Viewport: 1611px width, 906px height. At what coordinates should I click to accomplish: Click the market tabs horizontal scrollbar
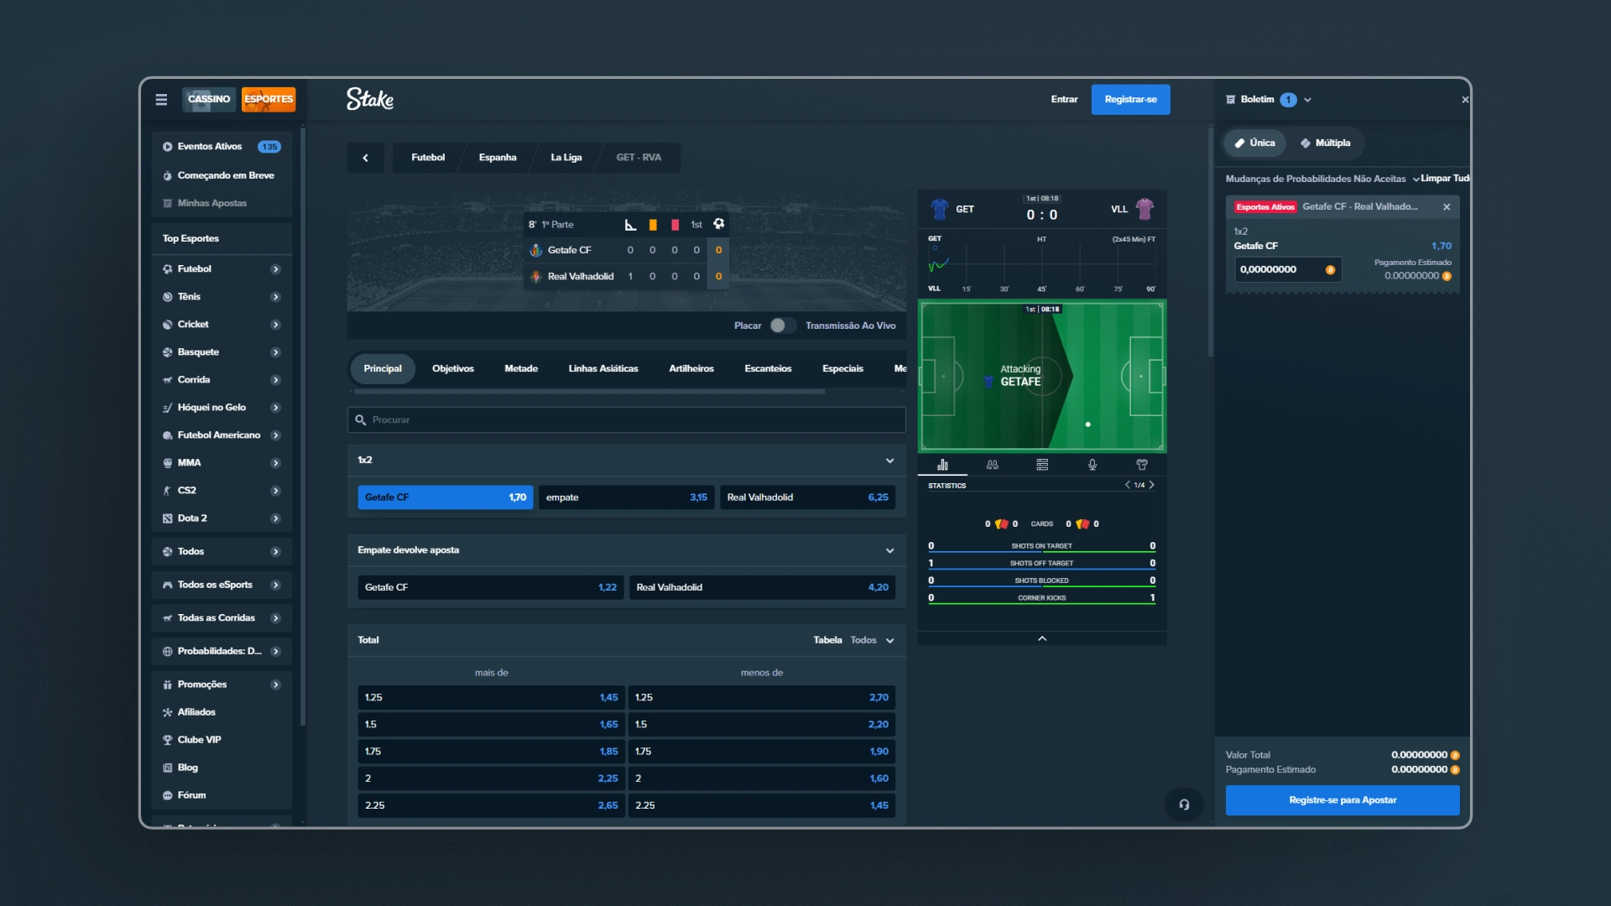589,392
